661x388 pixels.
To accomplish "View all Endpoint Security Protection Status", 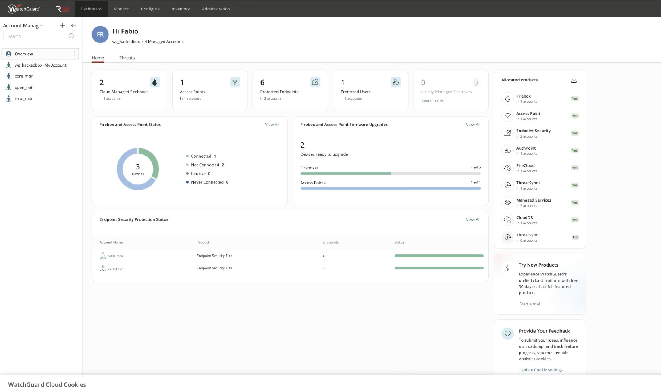I will [473, 219].
